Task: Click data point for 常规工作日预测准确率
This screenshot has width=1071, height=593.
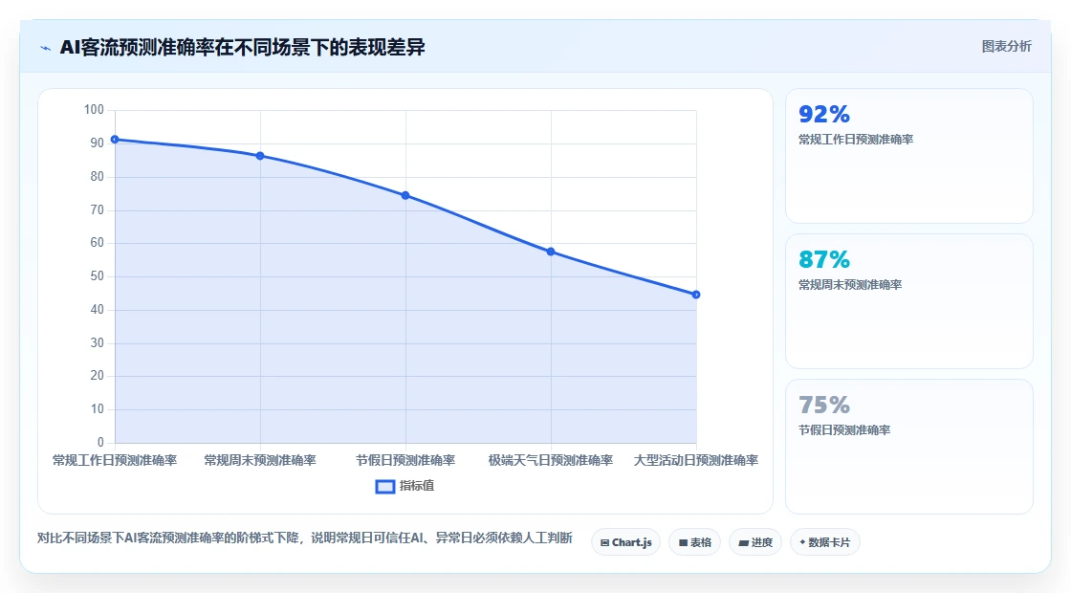Action: (x=115, y=140)
